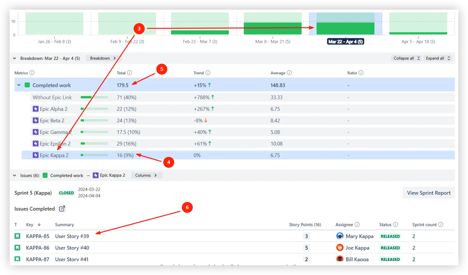Collapse the Completed work metrics row

(x=19, y=85)
